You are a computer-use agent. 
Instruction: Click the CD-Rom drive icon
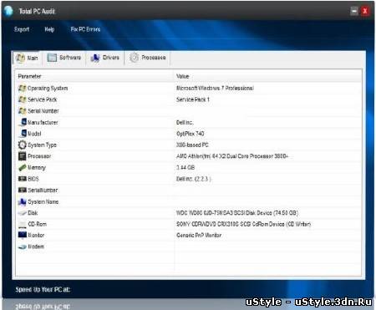(x=22, y=224)
